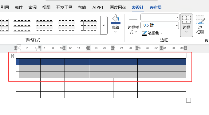
Task: Open the line style combo box
Action: click(x=160, y=17)
